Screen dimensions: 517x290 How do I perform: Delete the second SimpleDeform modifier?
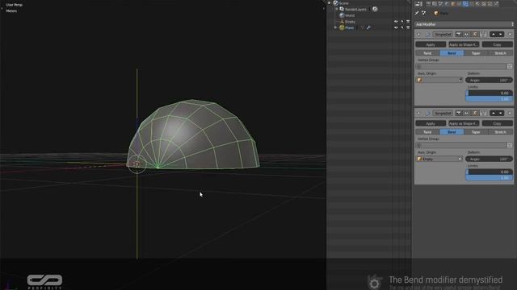[x=510, y=113]
